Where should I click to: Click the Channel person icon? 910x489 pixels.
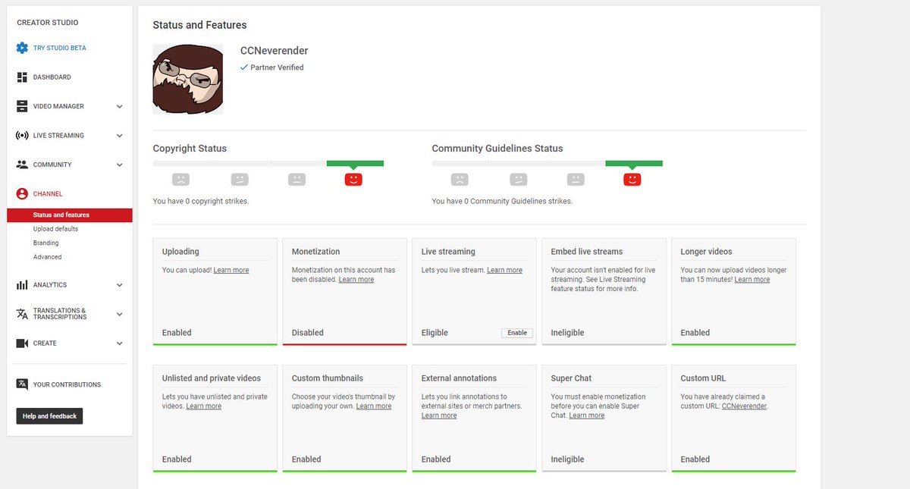(22, 194)
